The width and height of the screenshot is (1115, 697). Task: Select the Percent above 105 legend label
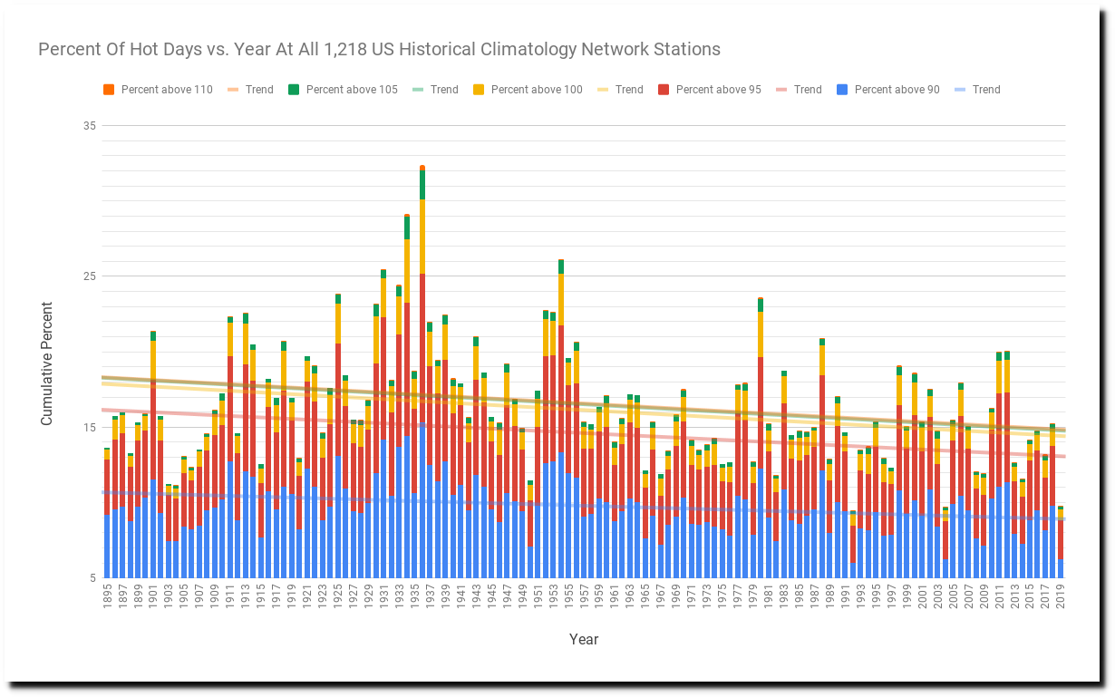pyautogui.click(x=352, y=90)
